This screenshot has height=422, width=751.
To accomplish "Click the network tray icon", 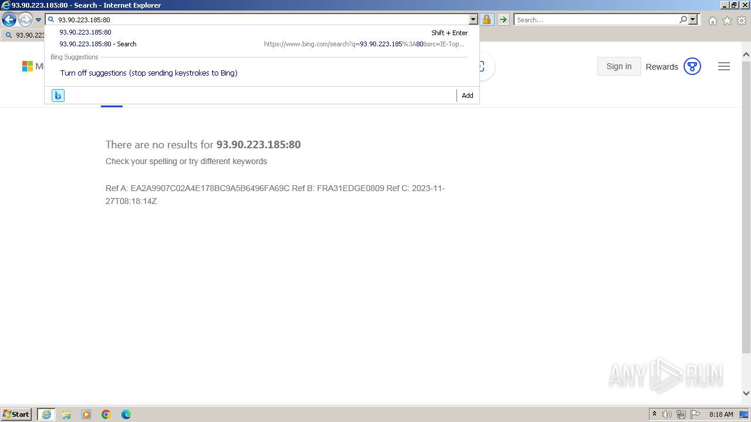I will tap(681, 414).
